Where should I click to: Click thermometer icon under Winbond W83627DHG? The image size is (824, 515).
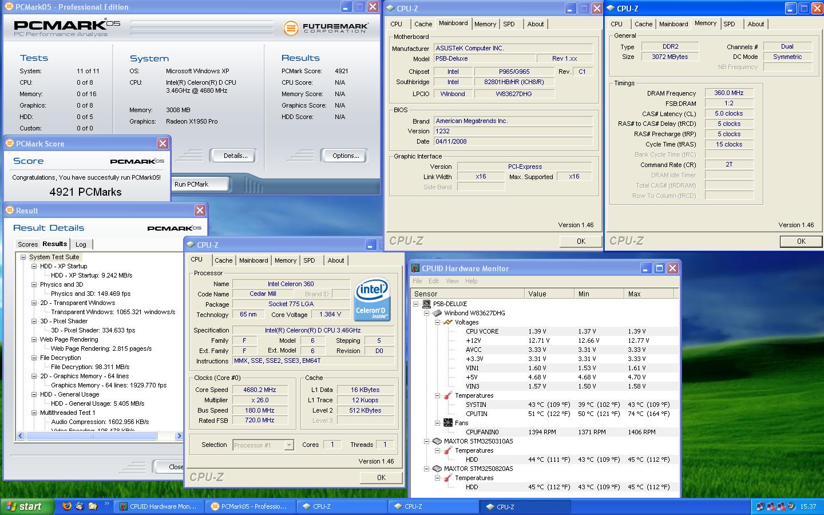coord(448,395)
